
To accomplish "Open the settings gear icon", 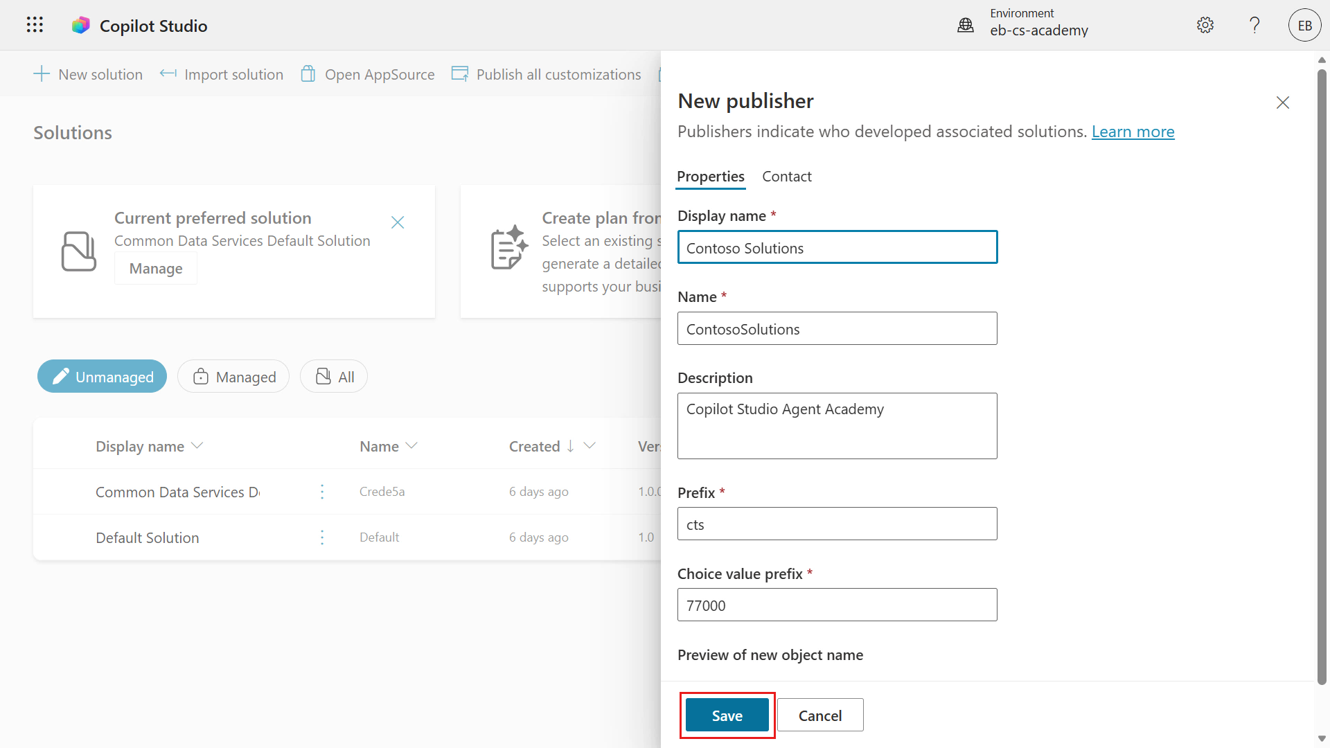I will click(1205, 26).
